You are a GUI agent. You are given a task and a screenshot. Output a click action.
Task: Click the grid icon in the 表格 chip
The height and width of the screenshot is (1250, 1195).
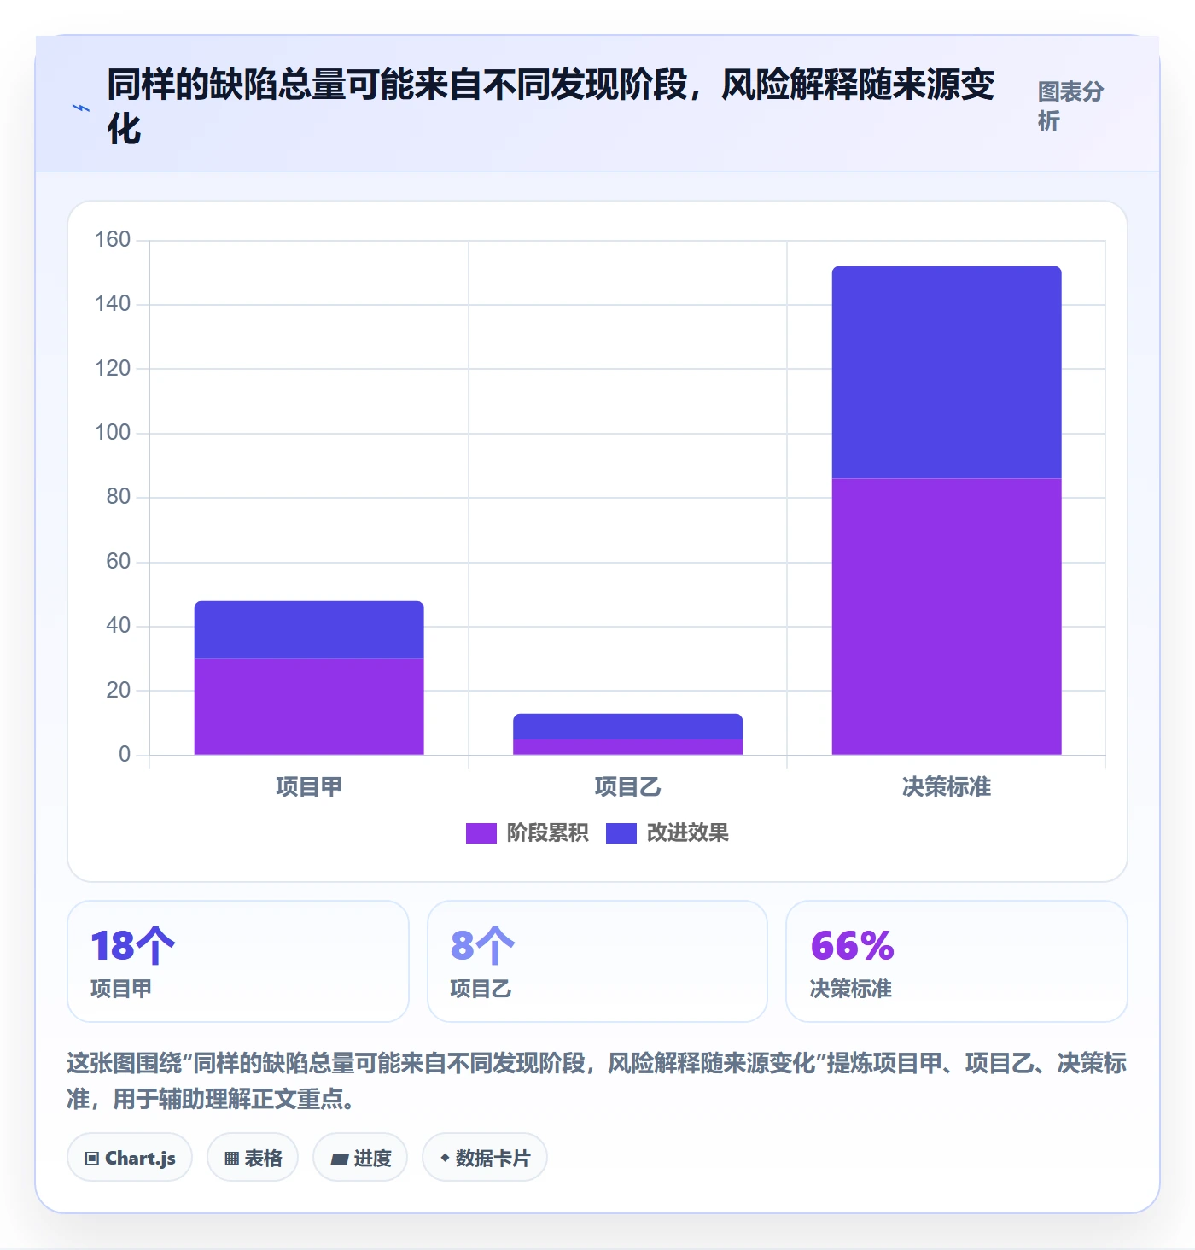231,1159
